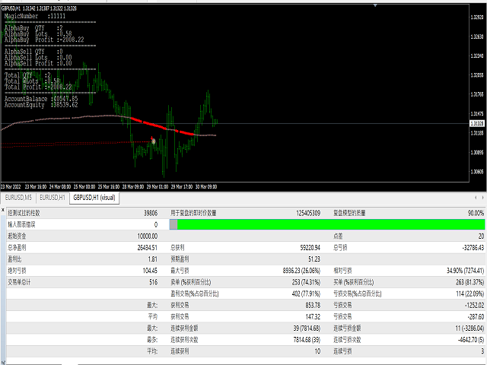The image size is (487, 365).
Task: Click the modelling quality value 90.00%
Action: pyautogui.click(x=476, y=213)
